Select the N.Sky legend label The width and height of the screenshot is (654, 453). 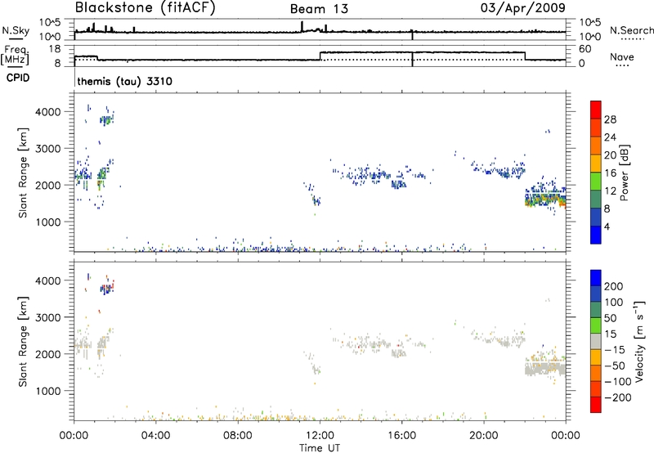coord(16,30)
